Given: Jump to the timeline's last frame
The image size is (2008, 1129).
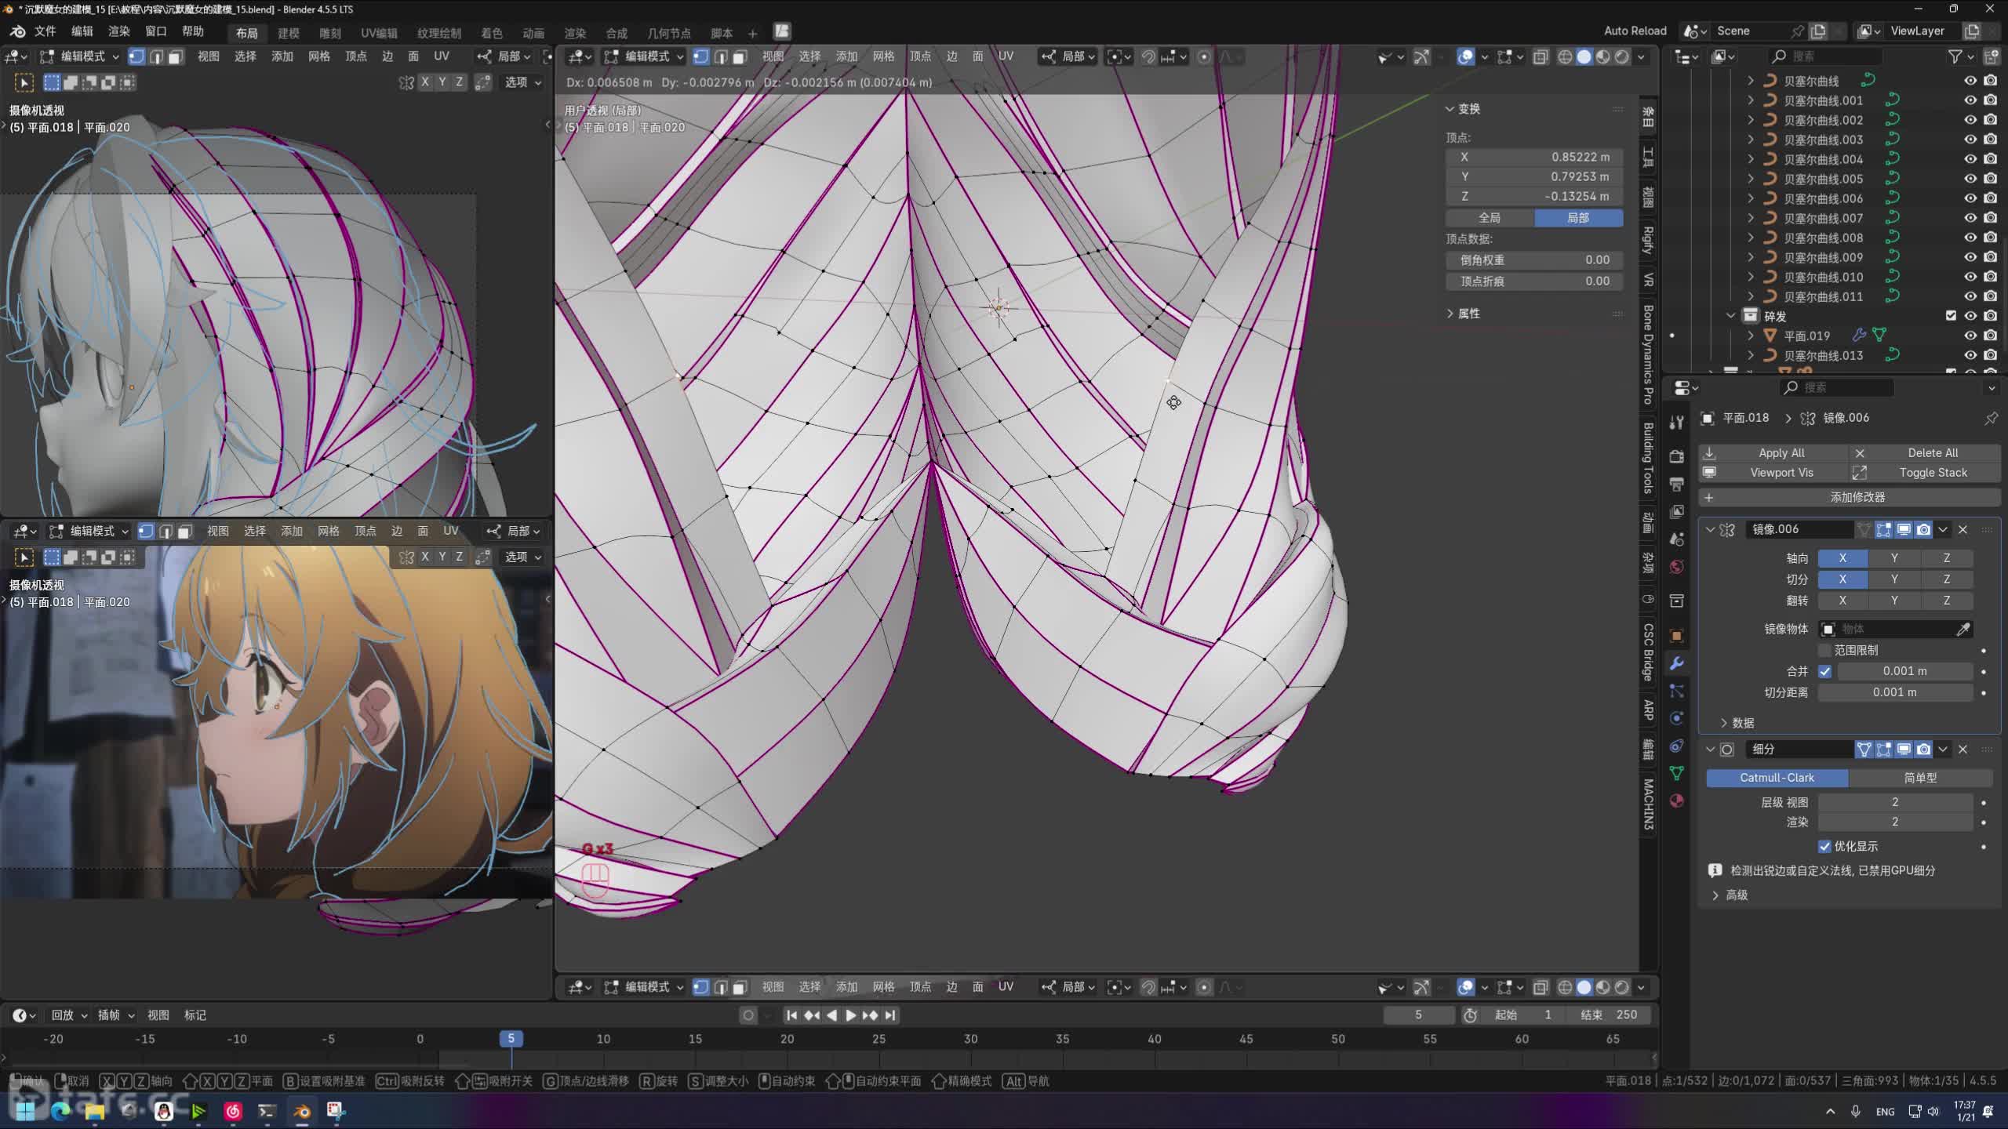Looking at the screenshot, I should (x=889, y=1015).
